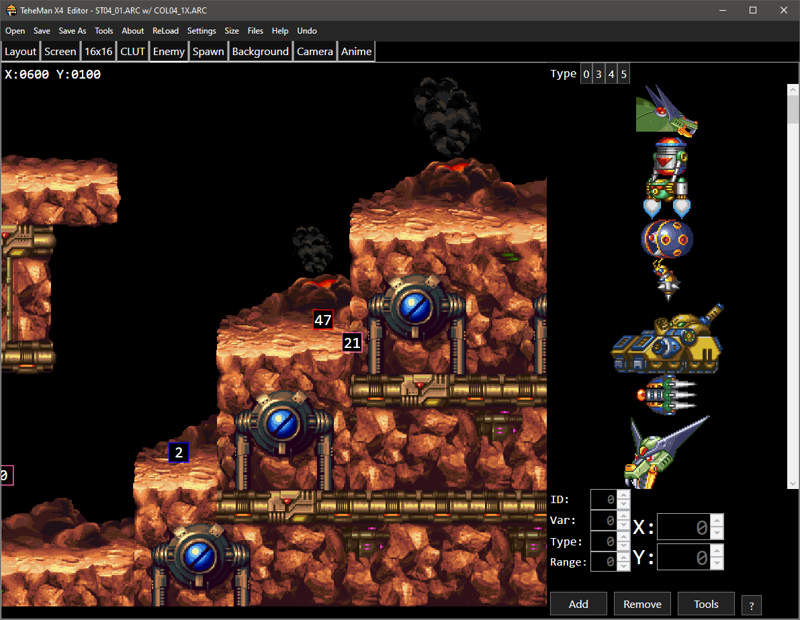Pick the yellow tank enemy sprite
800x620 pixels.
coord(668,339)
